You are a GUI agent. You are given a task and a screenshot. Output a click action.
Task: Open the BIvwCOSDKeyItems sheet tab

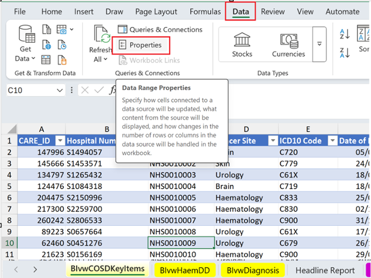(x=108, y=269)
